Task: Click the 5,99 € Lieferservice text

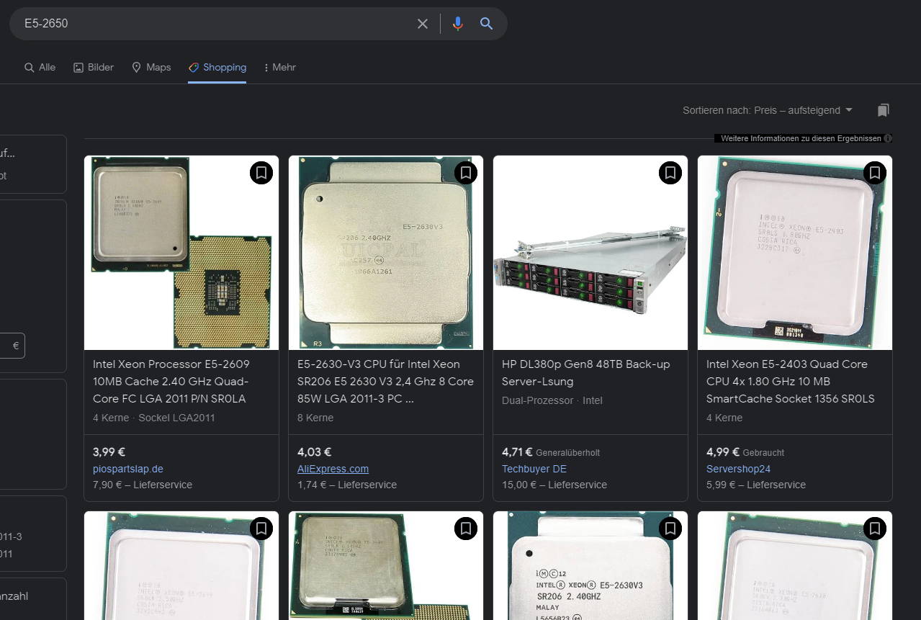Action: (x=756, y=485)
